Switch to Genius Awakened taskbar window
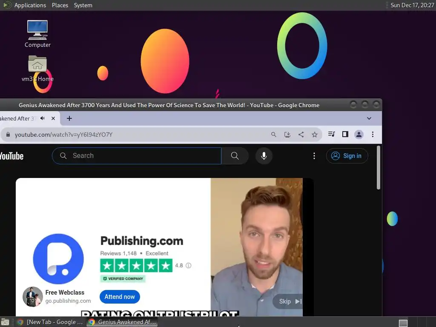Viewport: 436px width, 327px height. point(122,322)
